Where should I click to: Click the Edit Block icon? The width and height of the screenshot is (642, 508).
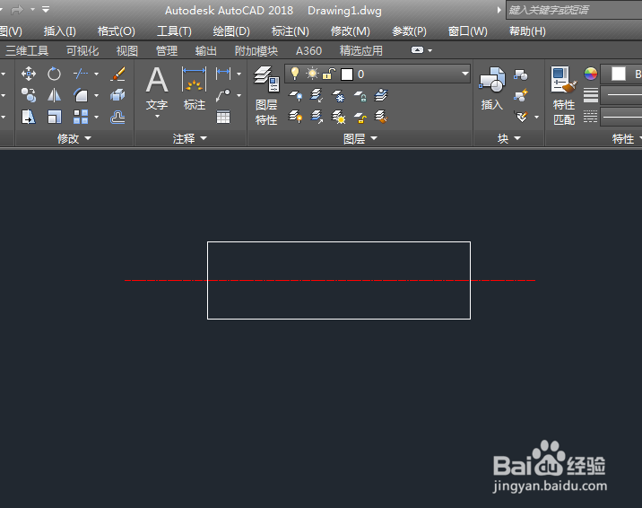[x=521, y=95]
